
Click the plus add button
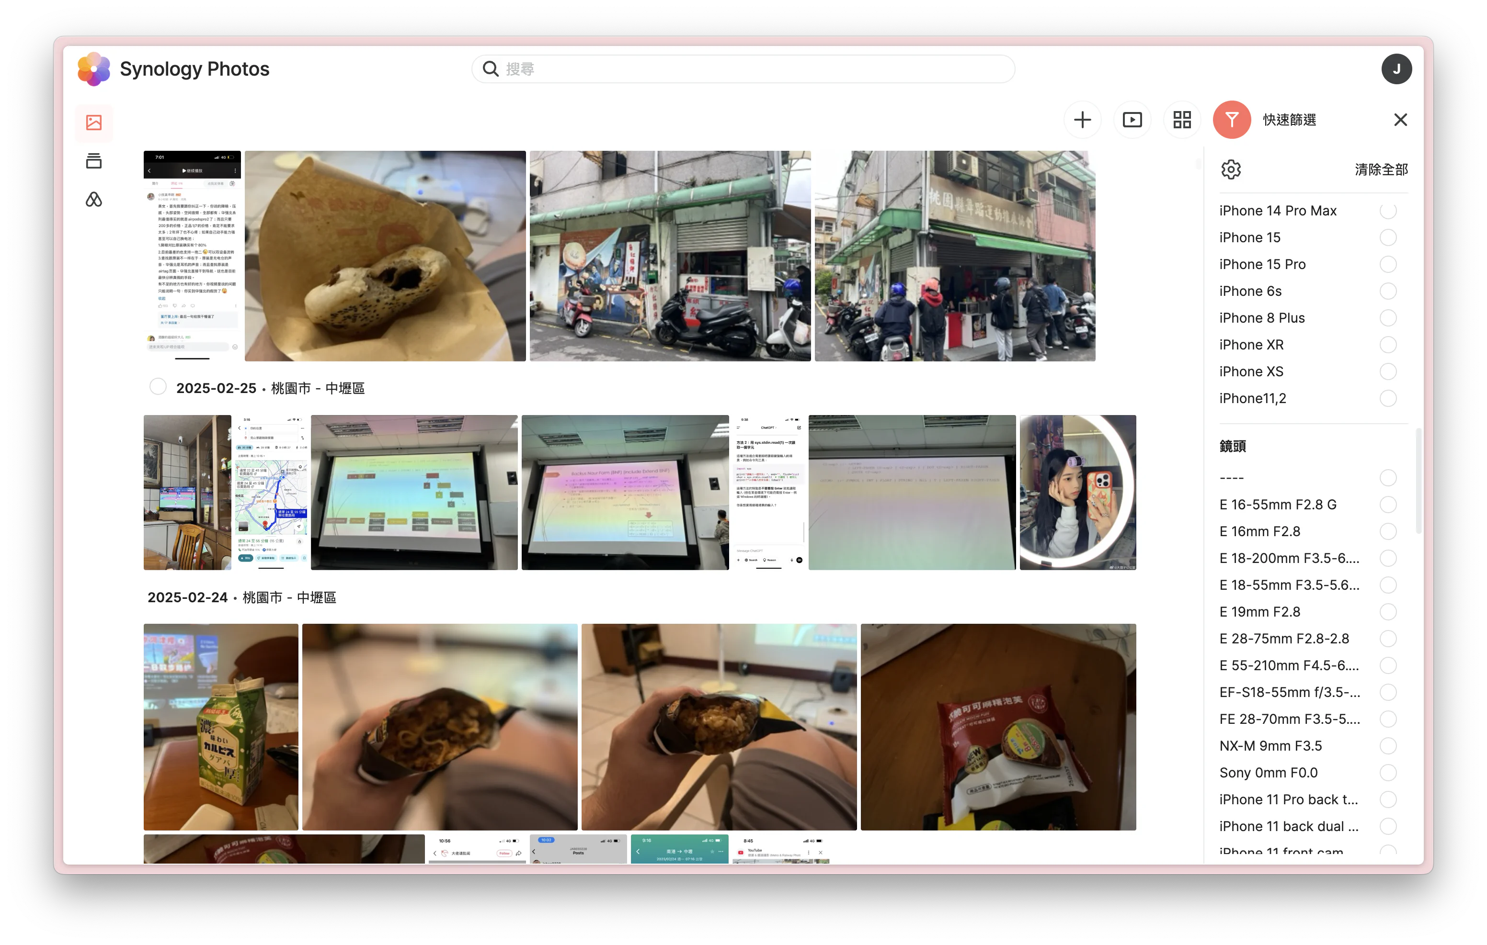(1082, 120)
